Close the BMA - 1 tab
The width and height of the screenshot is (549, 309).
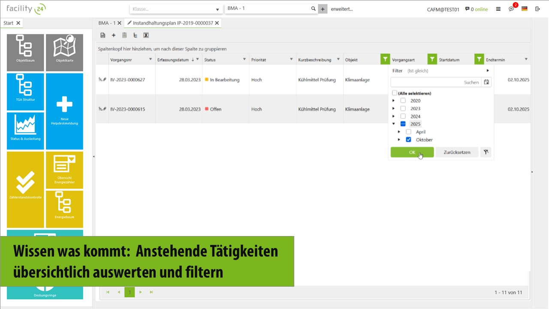click(119, 23)
